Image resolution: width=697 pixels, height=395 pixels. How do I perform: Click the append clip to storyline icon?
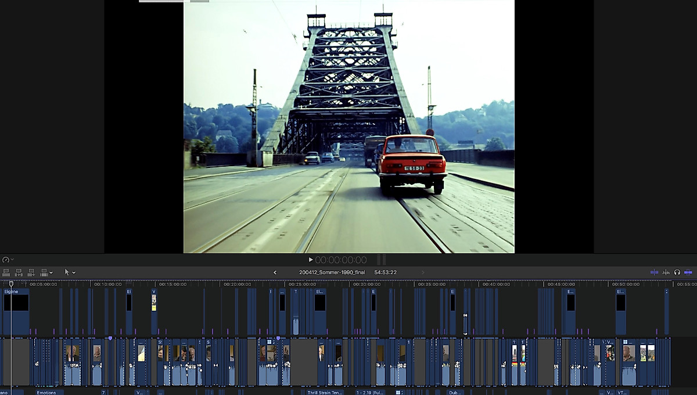(x=31, y=272)
